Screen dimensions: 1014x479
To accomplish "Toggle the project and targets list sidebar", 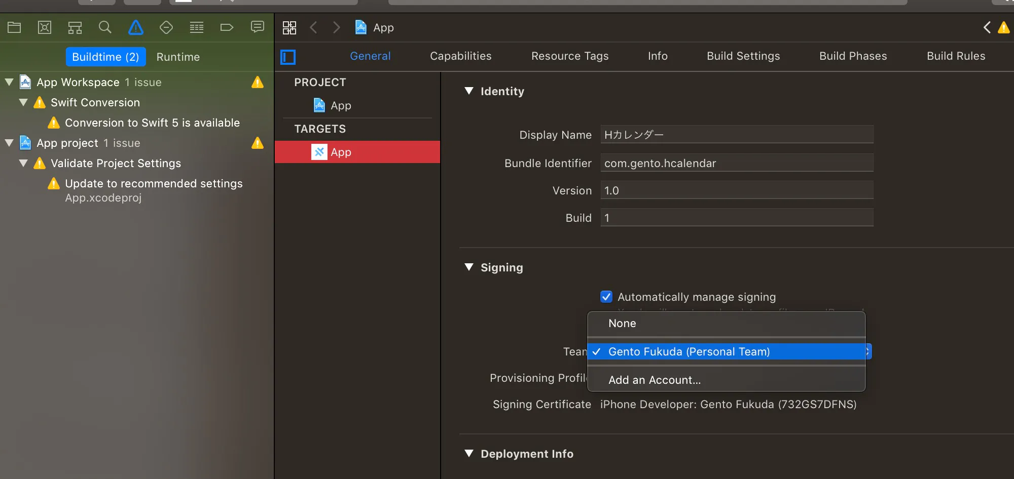I will point(288,57).
